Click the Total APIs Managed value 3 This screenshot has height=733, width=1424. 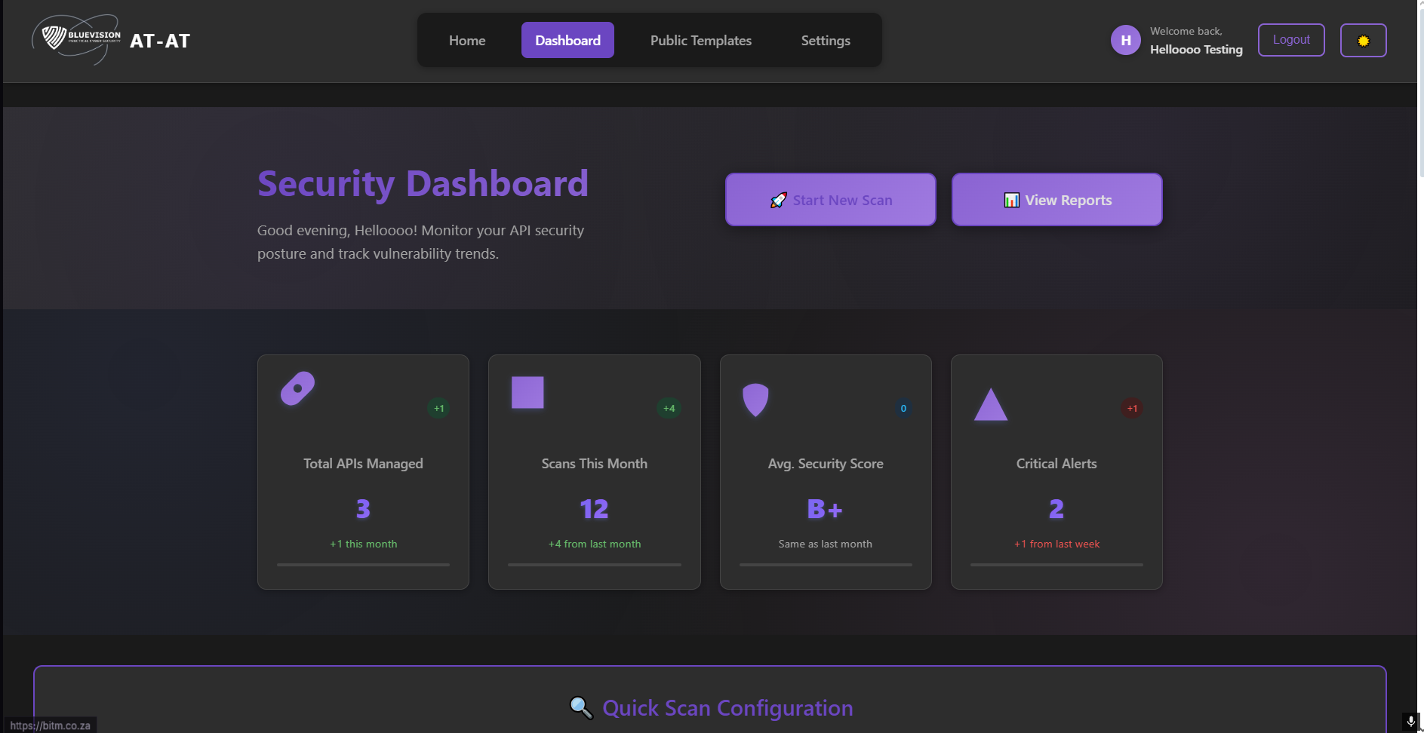coord(363,509)
